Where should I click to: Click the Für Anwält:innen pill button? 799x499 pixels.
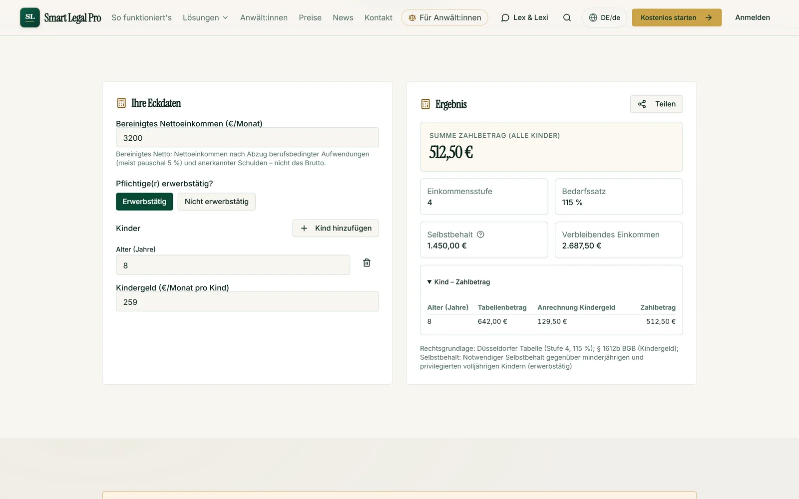click(444, 17)
